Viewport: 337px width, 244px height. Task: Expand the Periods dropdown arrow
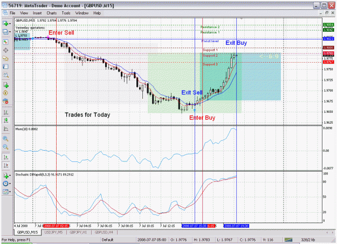[x=10, y=184]
